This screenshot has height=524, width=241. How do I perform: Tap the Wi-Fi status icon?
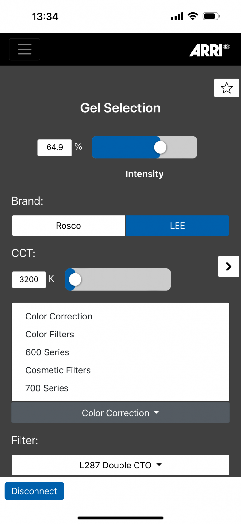[x=193, y=16]
